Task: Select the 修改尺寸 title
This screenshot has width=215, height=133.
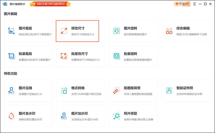Action: coord(78,28)
